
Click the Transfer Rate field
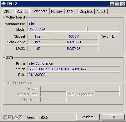tap(53, 94)
